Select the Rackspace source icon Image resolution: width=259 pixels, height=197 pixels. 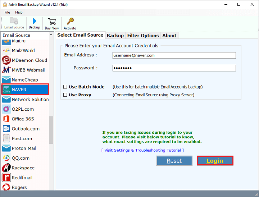[6, 168]
